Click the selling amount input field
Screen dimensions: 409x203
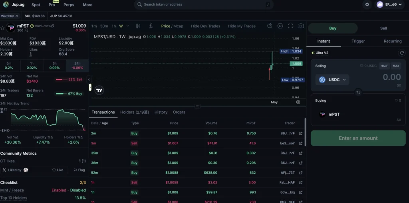[391, 77]
